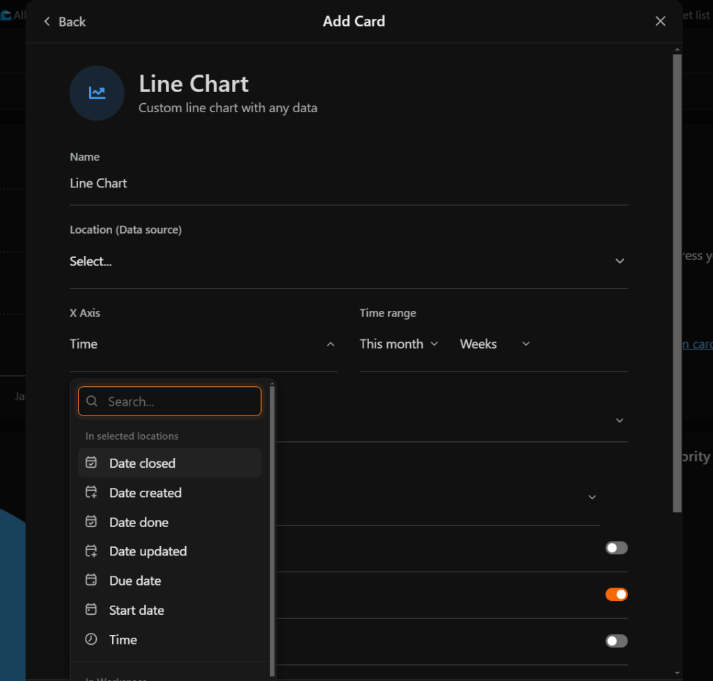
Task: Enable the first grey toggle on the right
Action: tap(616, 548)
